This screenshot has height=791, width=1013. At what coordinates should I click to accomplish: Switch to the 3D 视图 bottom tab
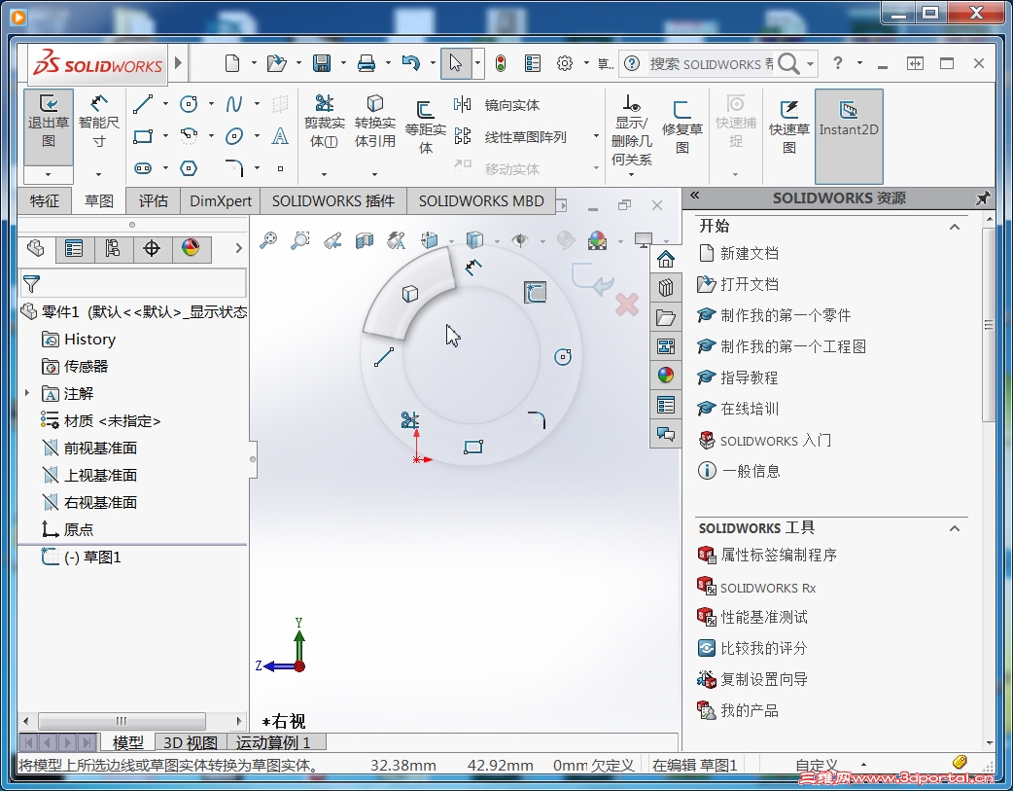pos(190,742)
